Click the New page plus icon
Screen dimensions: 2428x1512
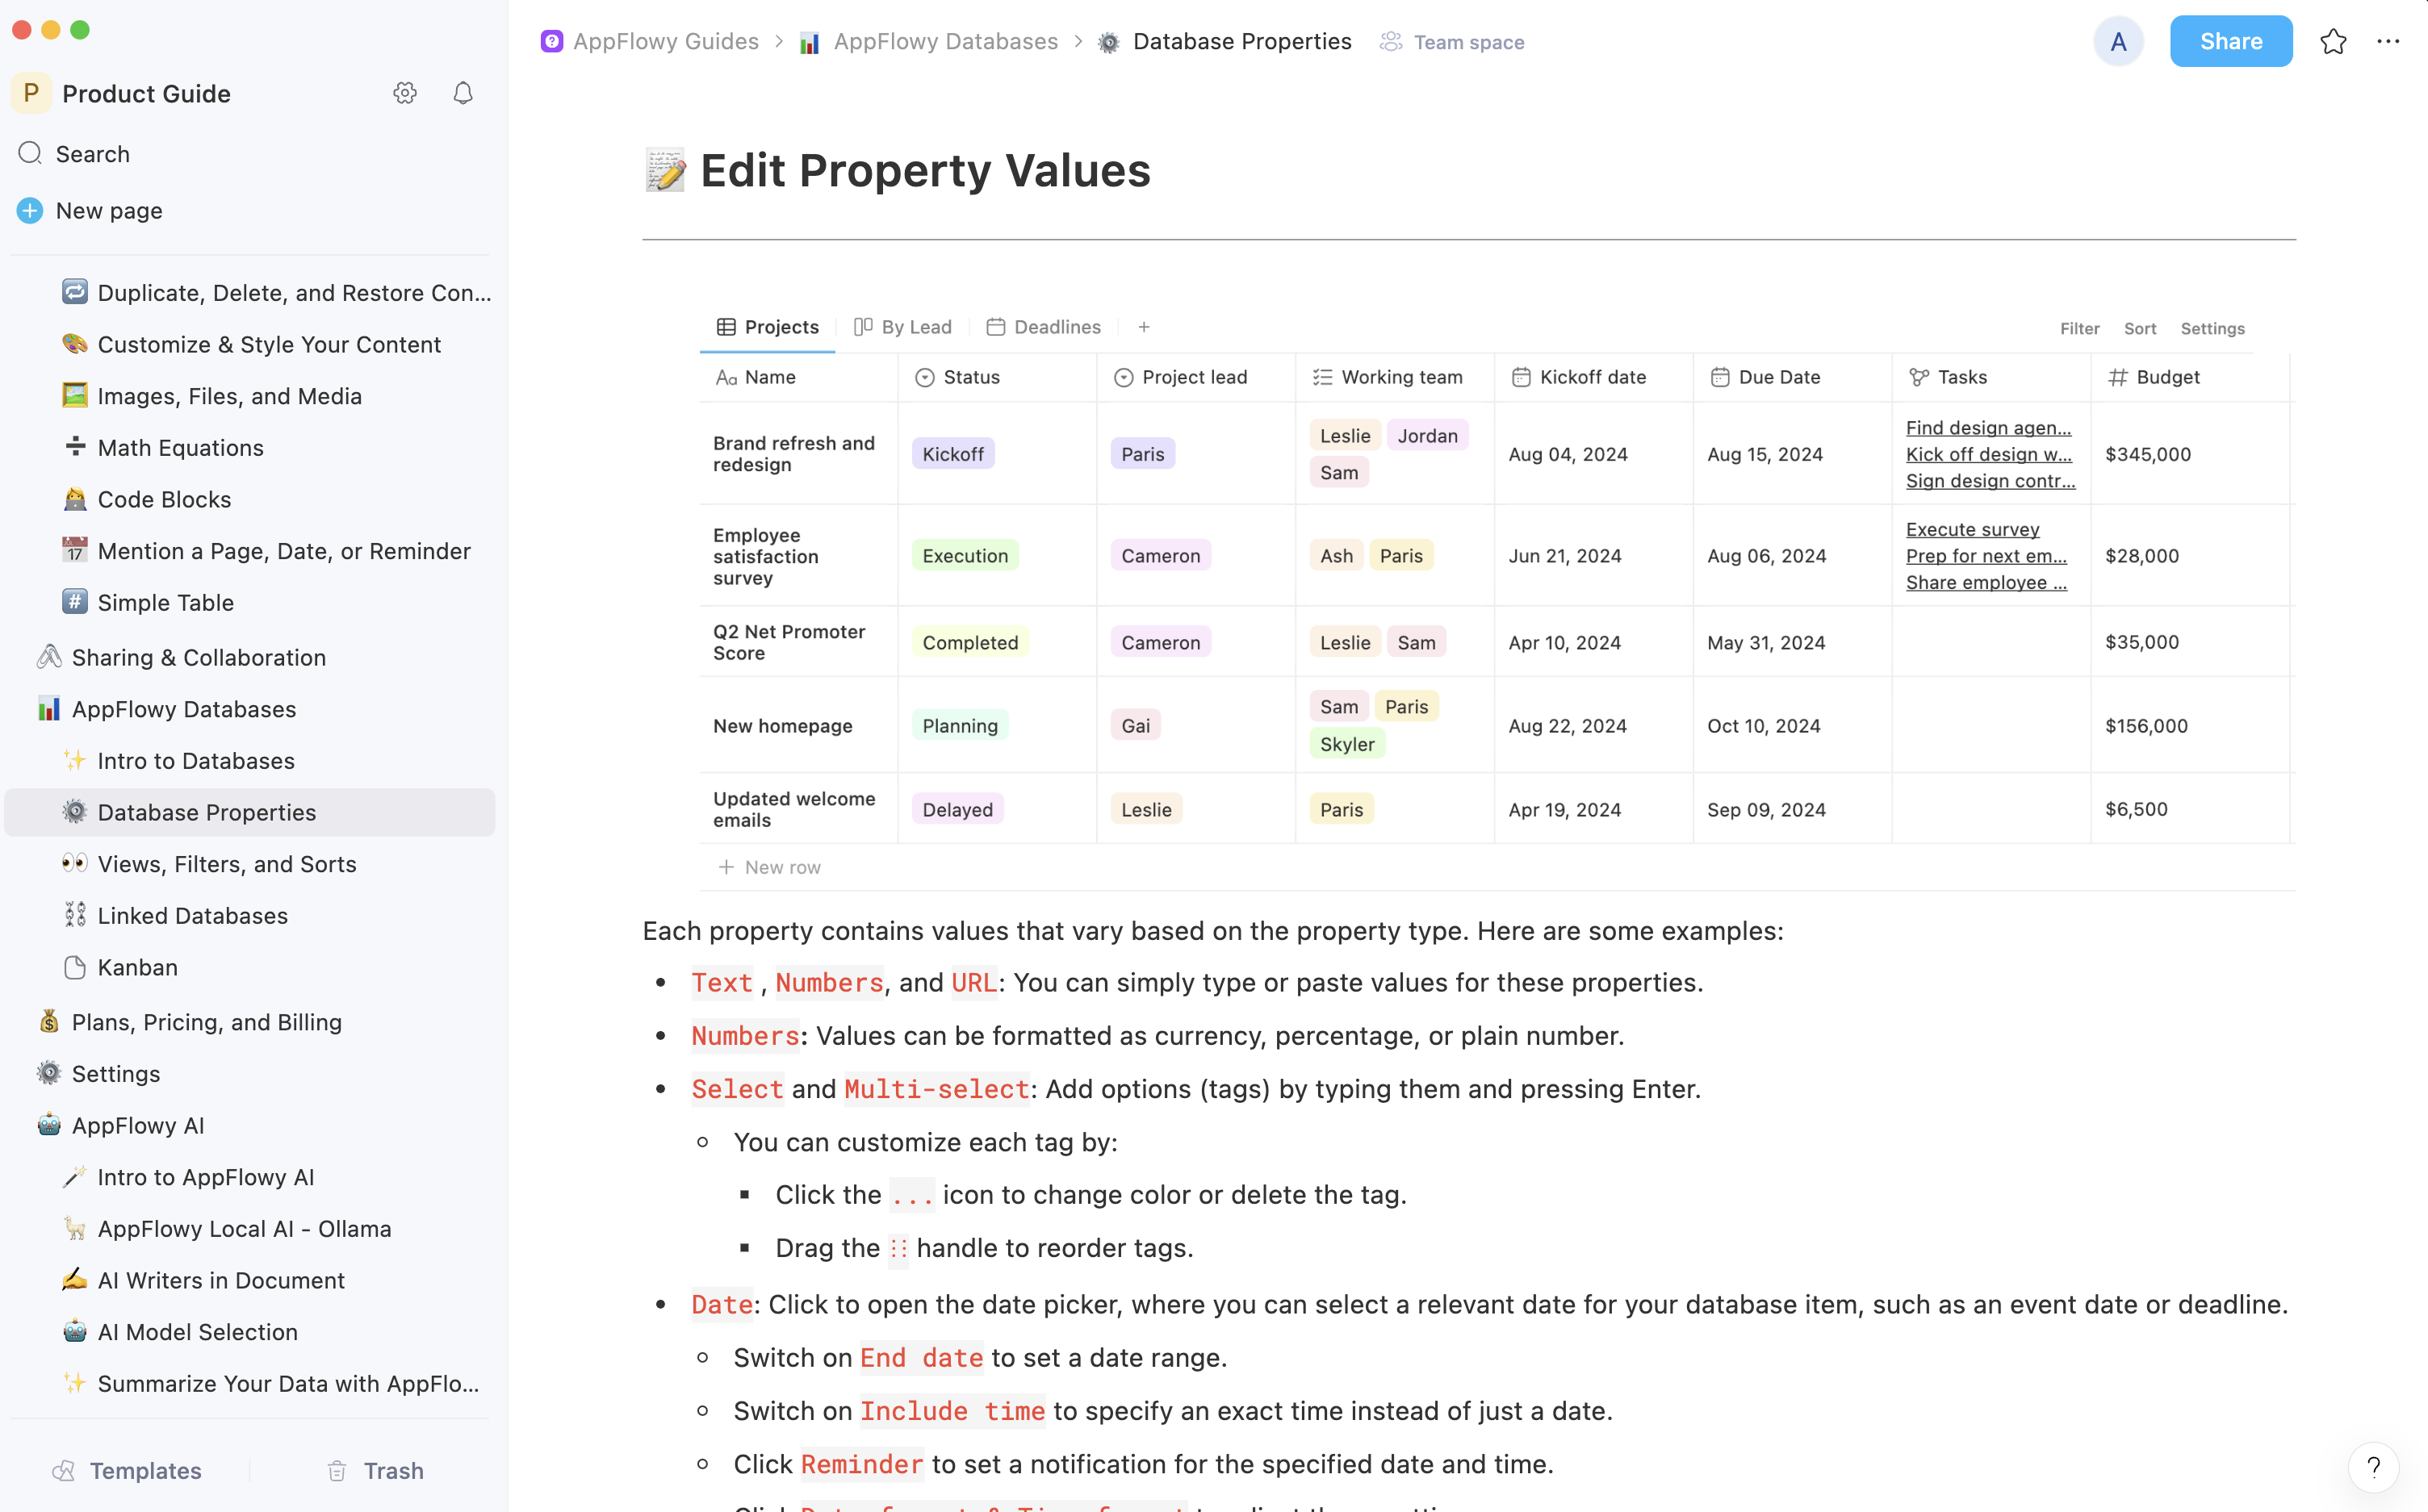30,210
